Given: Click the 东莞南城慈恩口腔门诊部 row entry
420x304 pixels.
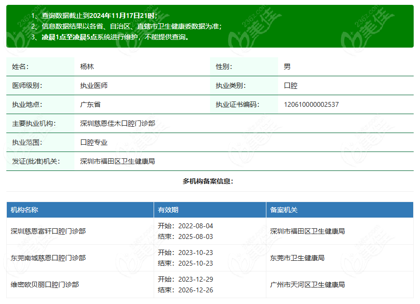Looking at the screenshot, I should [x=48, y=258].
